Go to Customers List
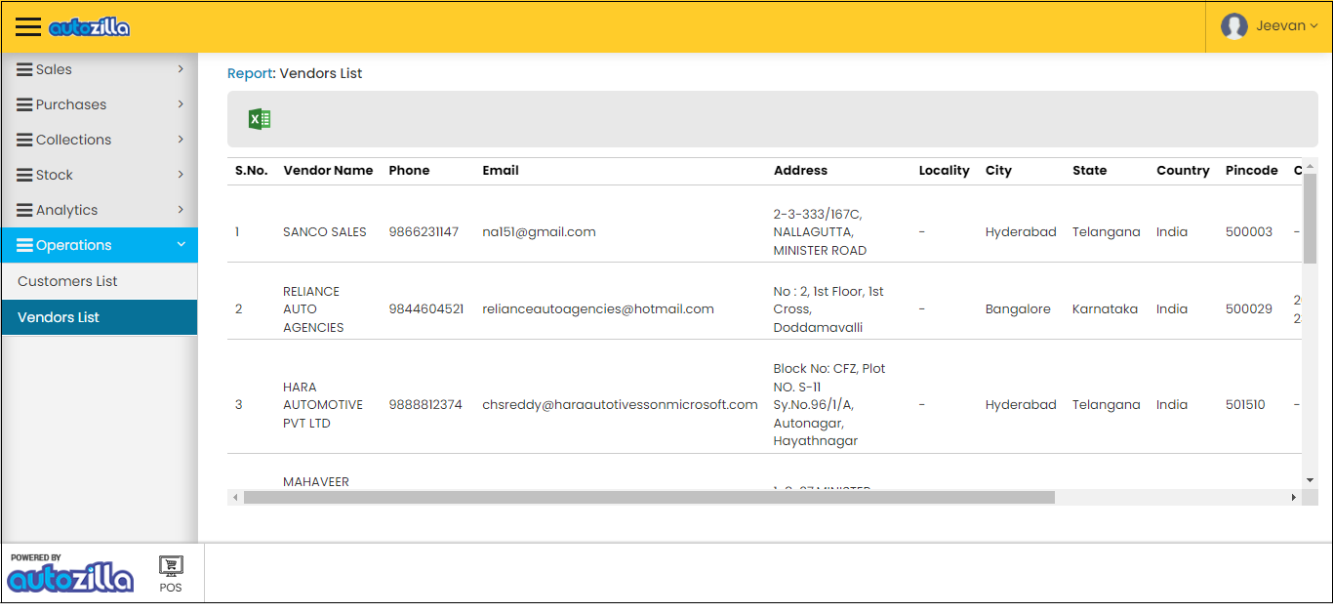Image resolution: width=1333 pixels, height=613 pixels. click(x=100, y=281)
